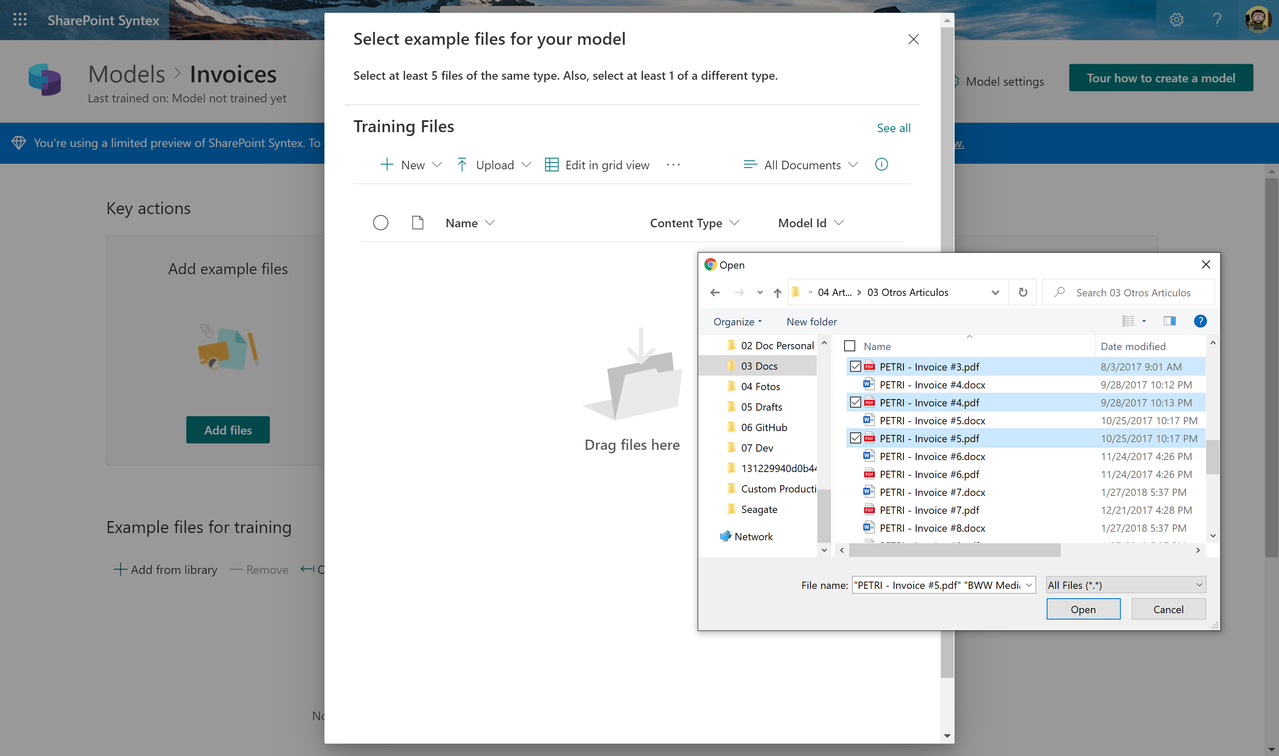Click the See all link

(894, 128)
